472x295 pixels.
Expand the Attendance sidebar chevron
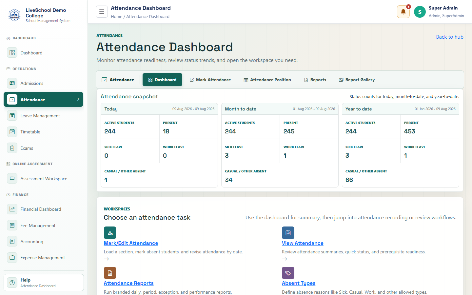pyautogui.click(x=78, y=99)
